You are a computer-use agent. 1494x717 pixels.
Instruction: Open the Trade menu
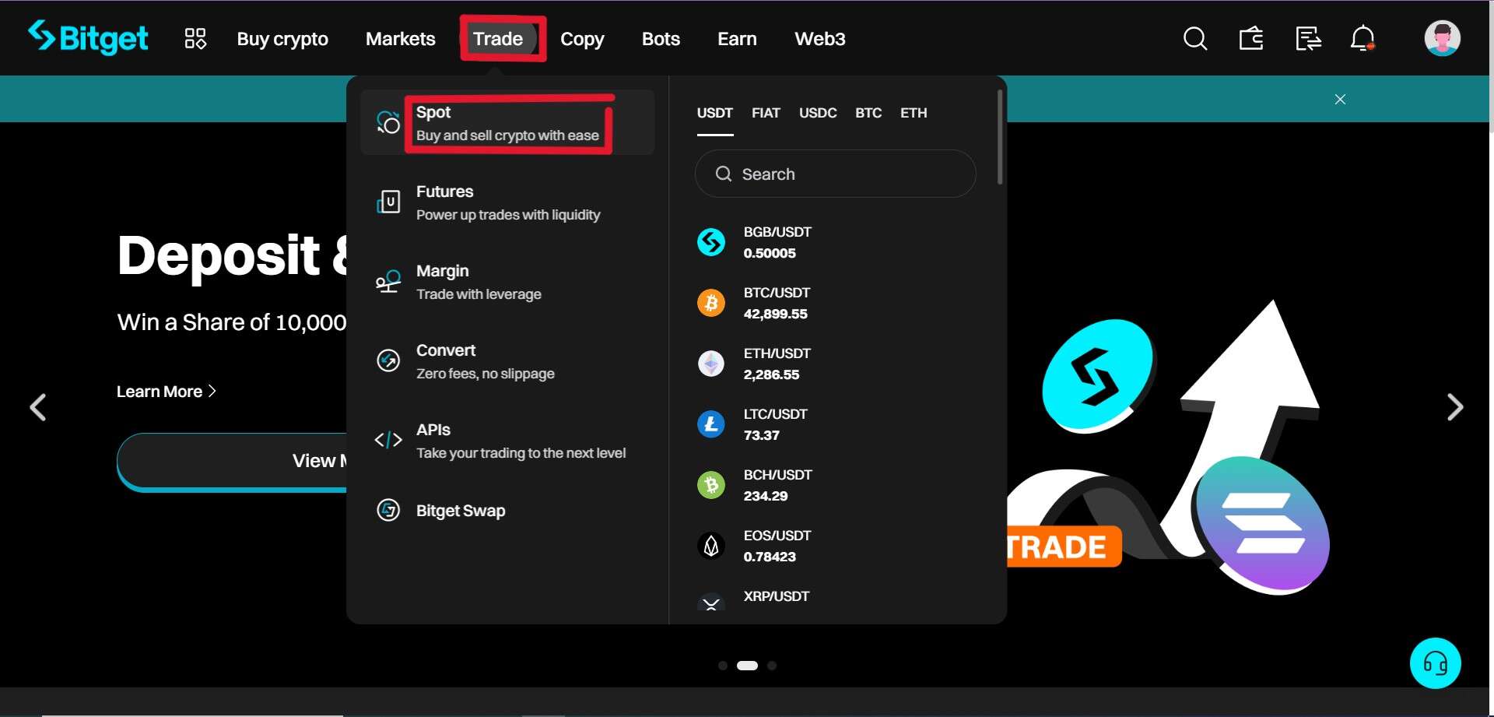[498, 39]
